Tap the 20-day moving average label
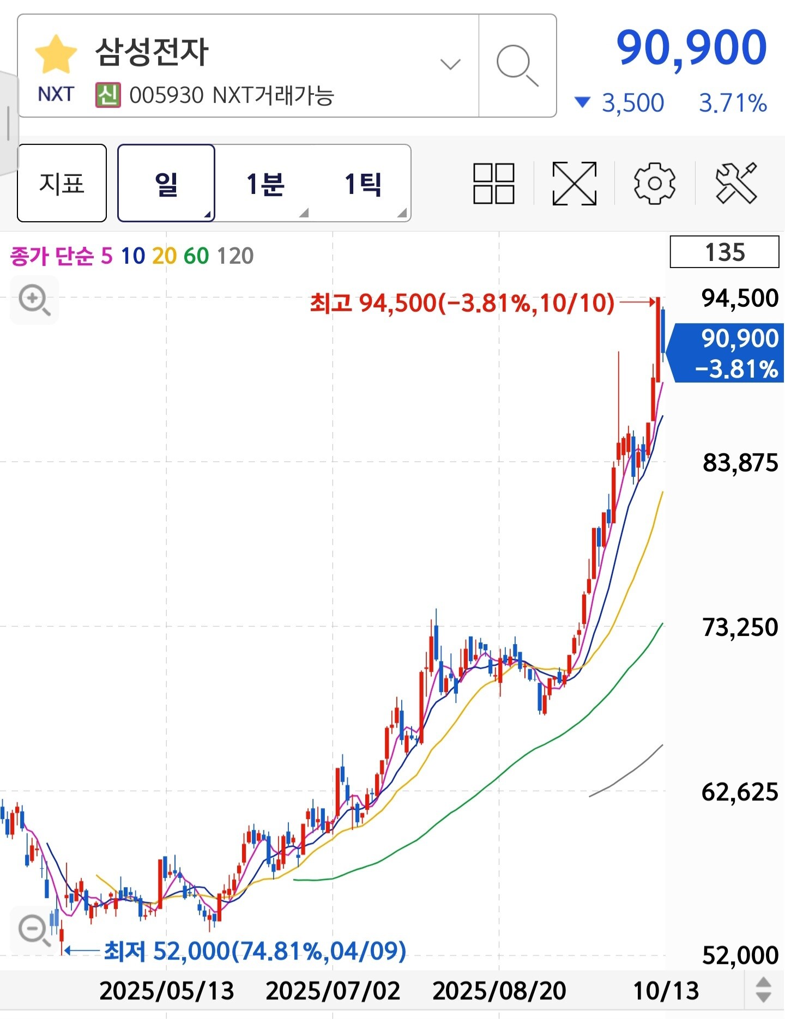Image resolution: width=785 pixels, height=1019 pixels. [165, 256]
